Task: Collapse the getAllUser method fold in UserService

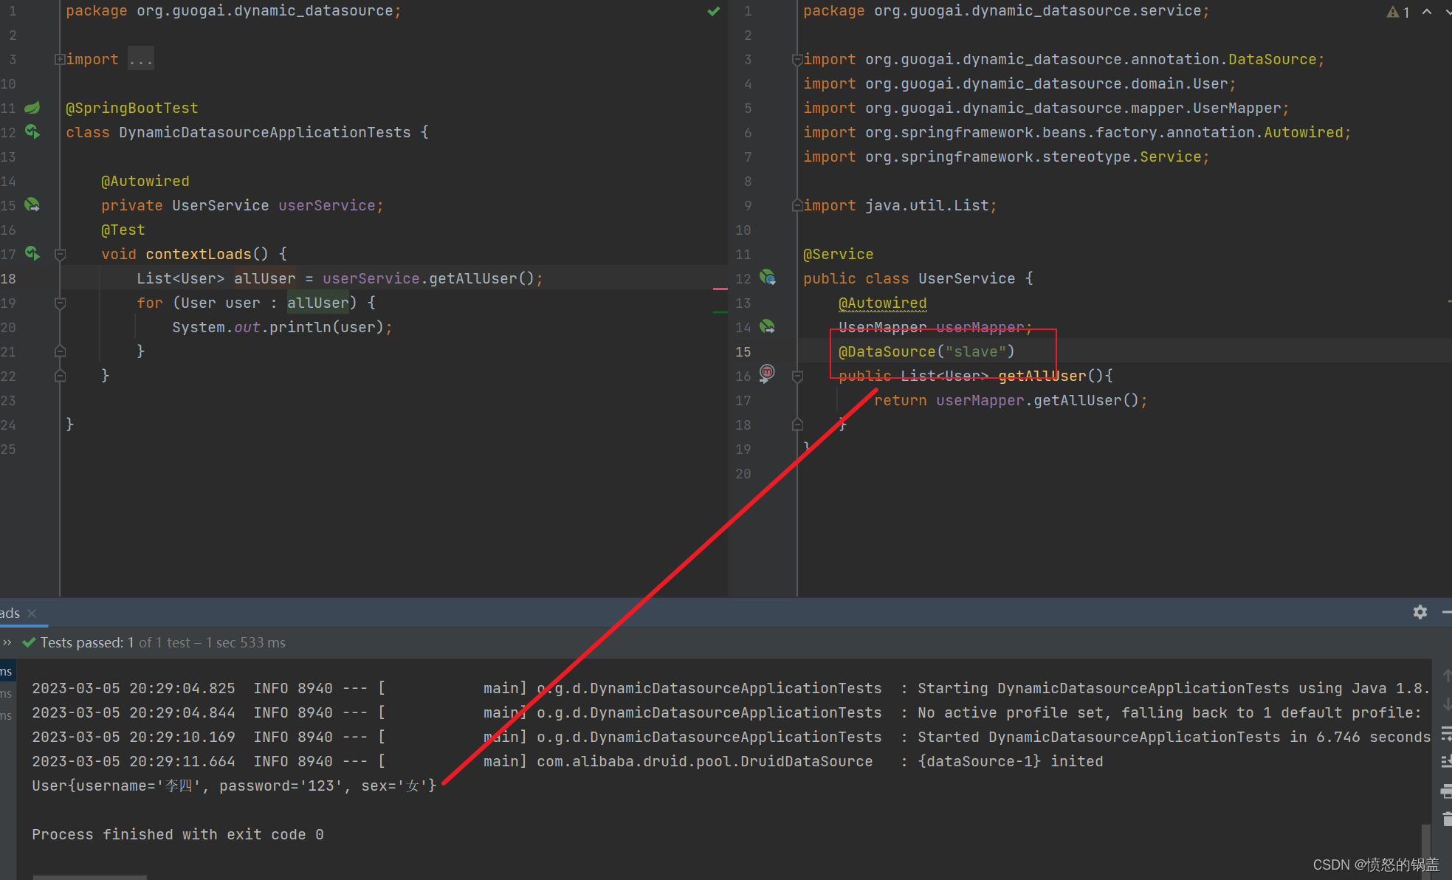Action: click(797, 377)
